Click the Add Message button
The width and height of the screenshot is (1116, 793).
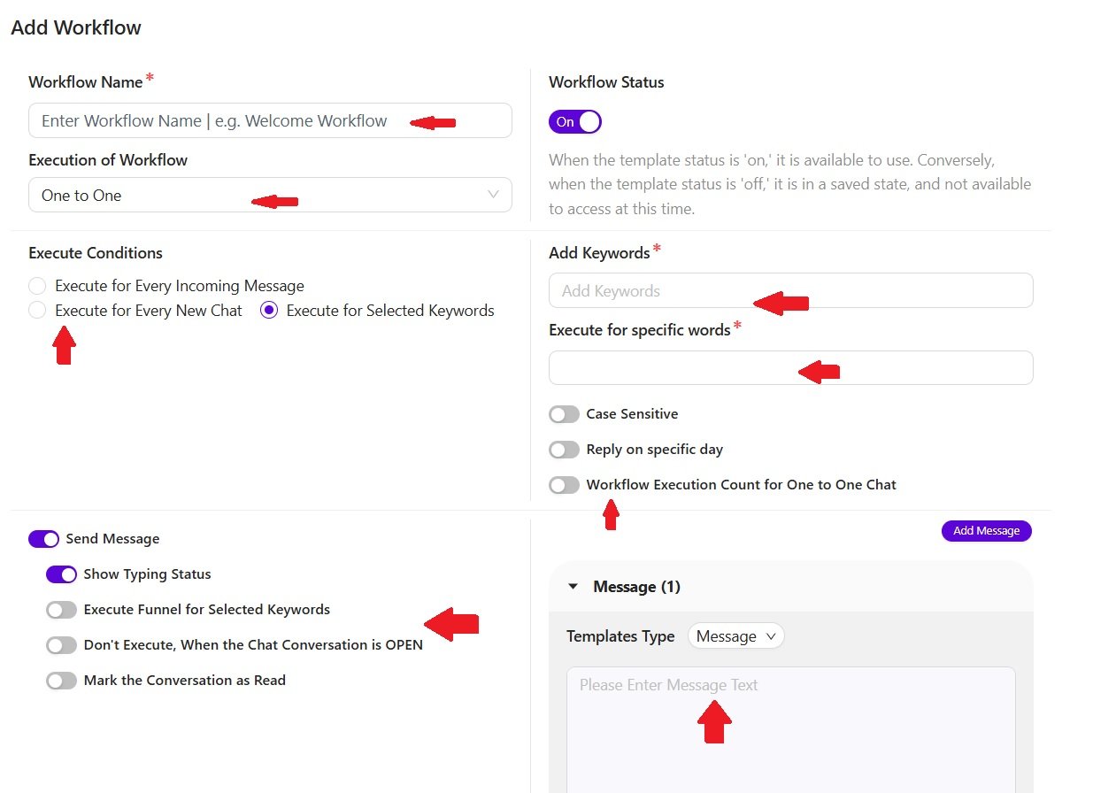[x=986, y=530]
